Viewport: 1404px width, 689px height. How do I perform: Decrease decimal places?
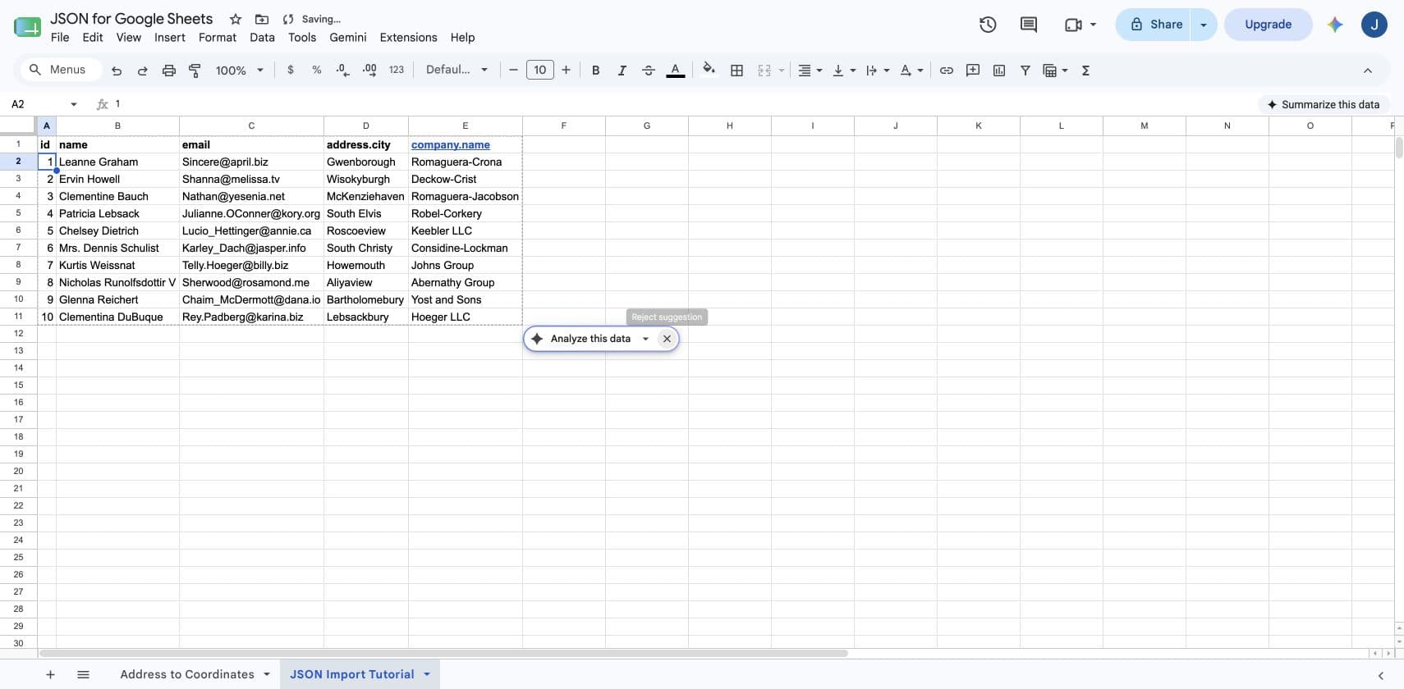[343, 71]
